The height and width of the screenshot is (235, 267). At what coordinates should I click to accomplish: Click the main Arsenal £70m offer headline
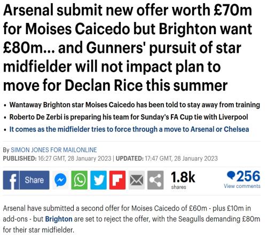pyautogui.click(x=128, y=48)
